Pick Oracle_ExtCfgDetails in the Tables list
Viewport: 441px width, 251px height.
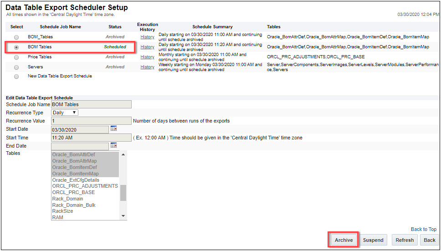(76, 180)
